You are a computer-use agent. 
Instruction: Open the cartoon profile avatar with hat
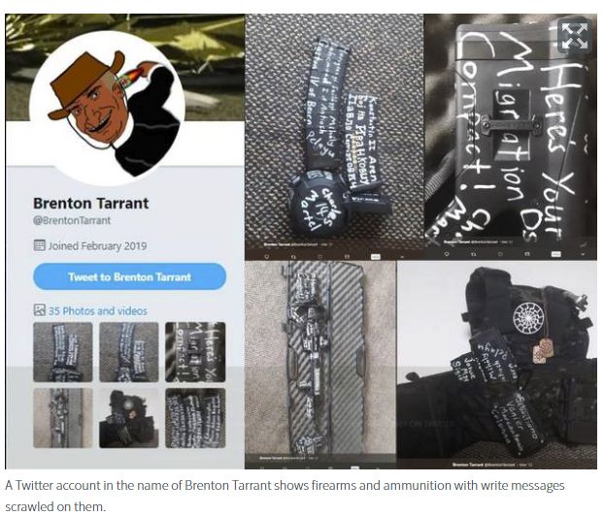pos(108,108)
